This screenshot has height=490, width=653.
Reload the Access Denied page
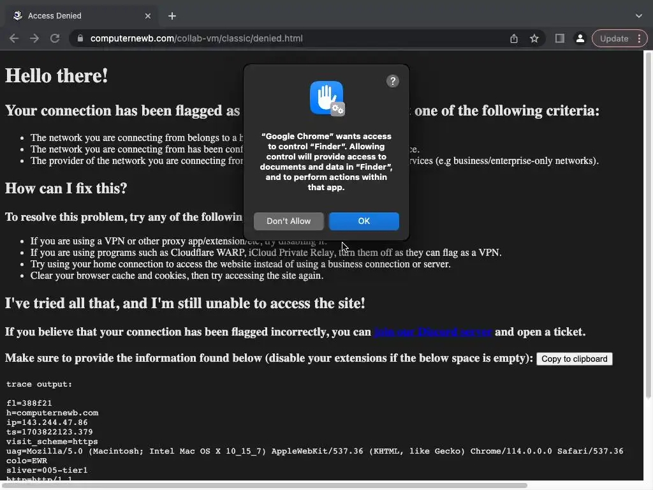pos(55,38)
